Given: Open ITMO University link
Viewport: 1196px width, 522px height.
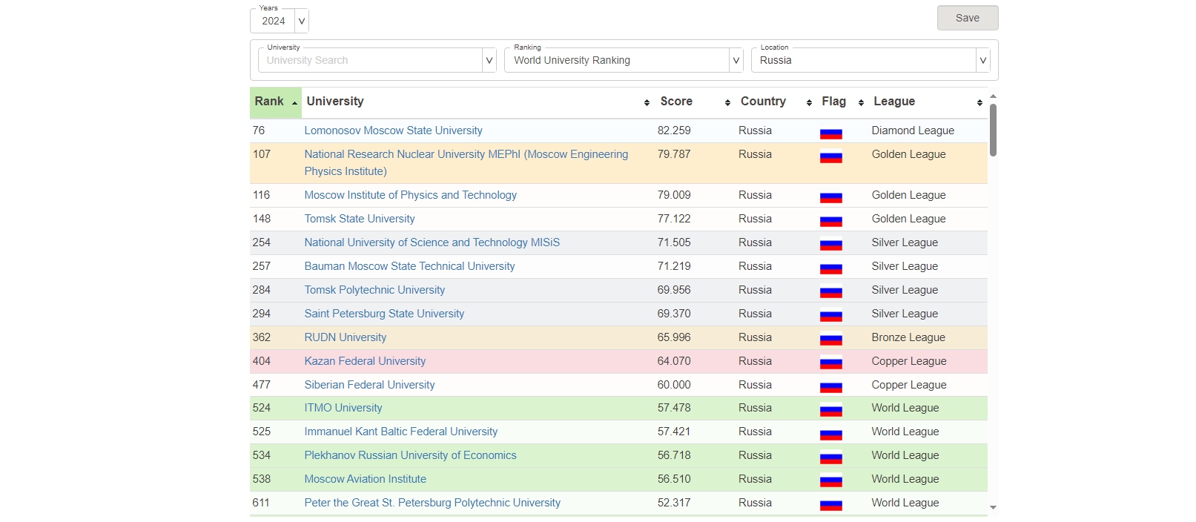Looking at the screenshot, I should coord(343,408).
